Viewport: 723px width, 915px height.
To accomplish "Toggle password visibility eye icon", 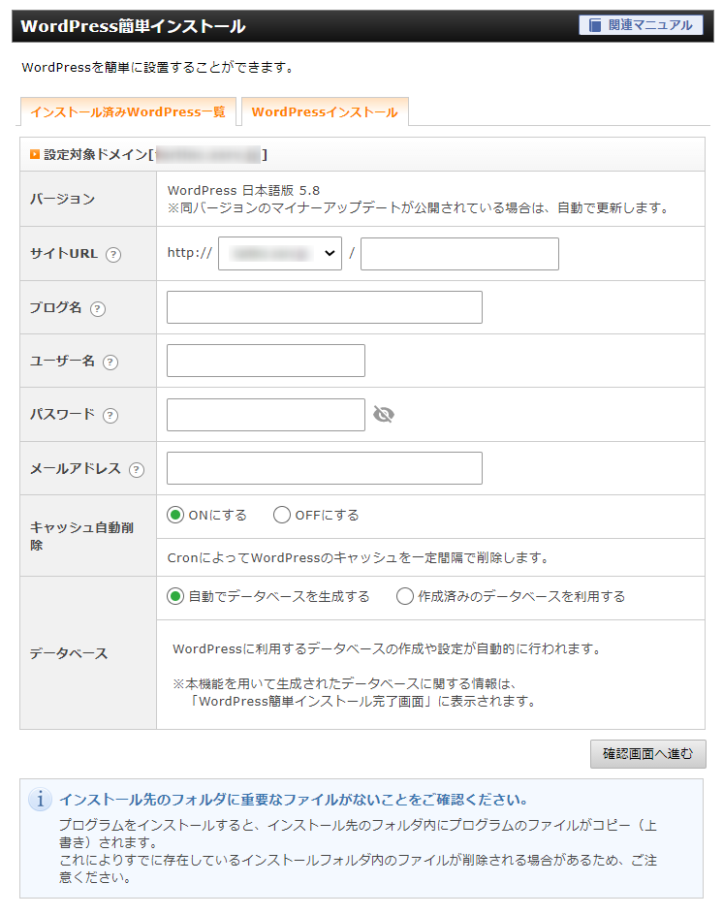I will coord(384,414).
